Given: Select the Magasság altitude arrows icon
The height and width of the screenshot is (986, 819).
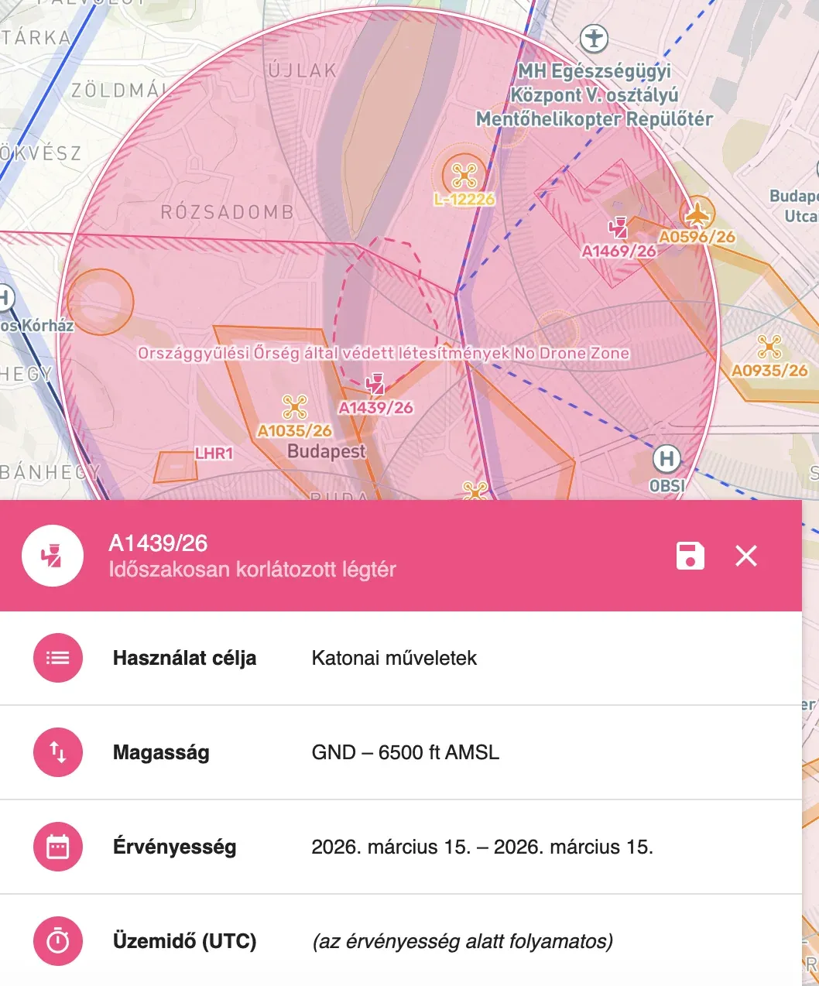Looking at the screenshot, I should [57, 752].
